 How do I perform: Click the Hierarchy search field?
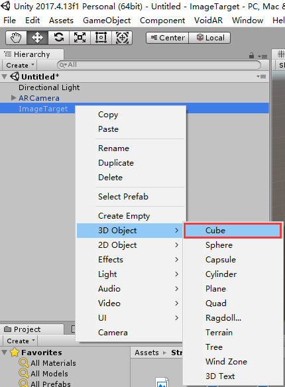tap(159, 65)
